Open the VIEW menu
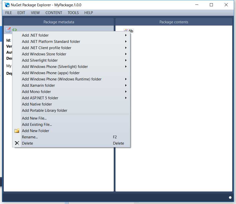Screen dimensions: 236x204 pyautogui.click(x=35, y=13)
